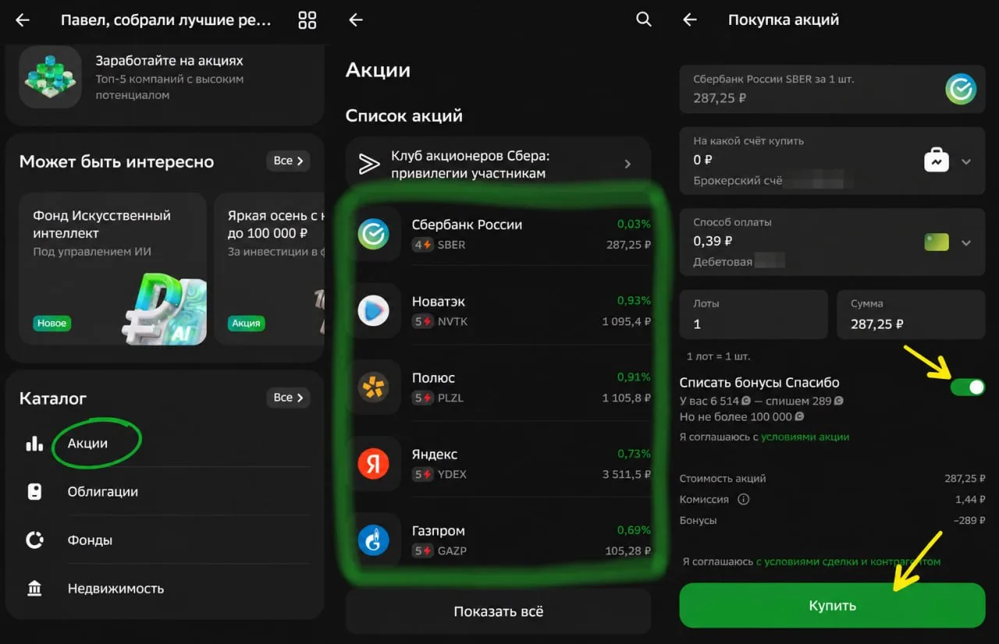Open Клуб акционеров Сбера privileges row
This screenshot has height=644, width=999.
click(x=498, y=164)
